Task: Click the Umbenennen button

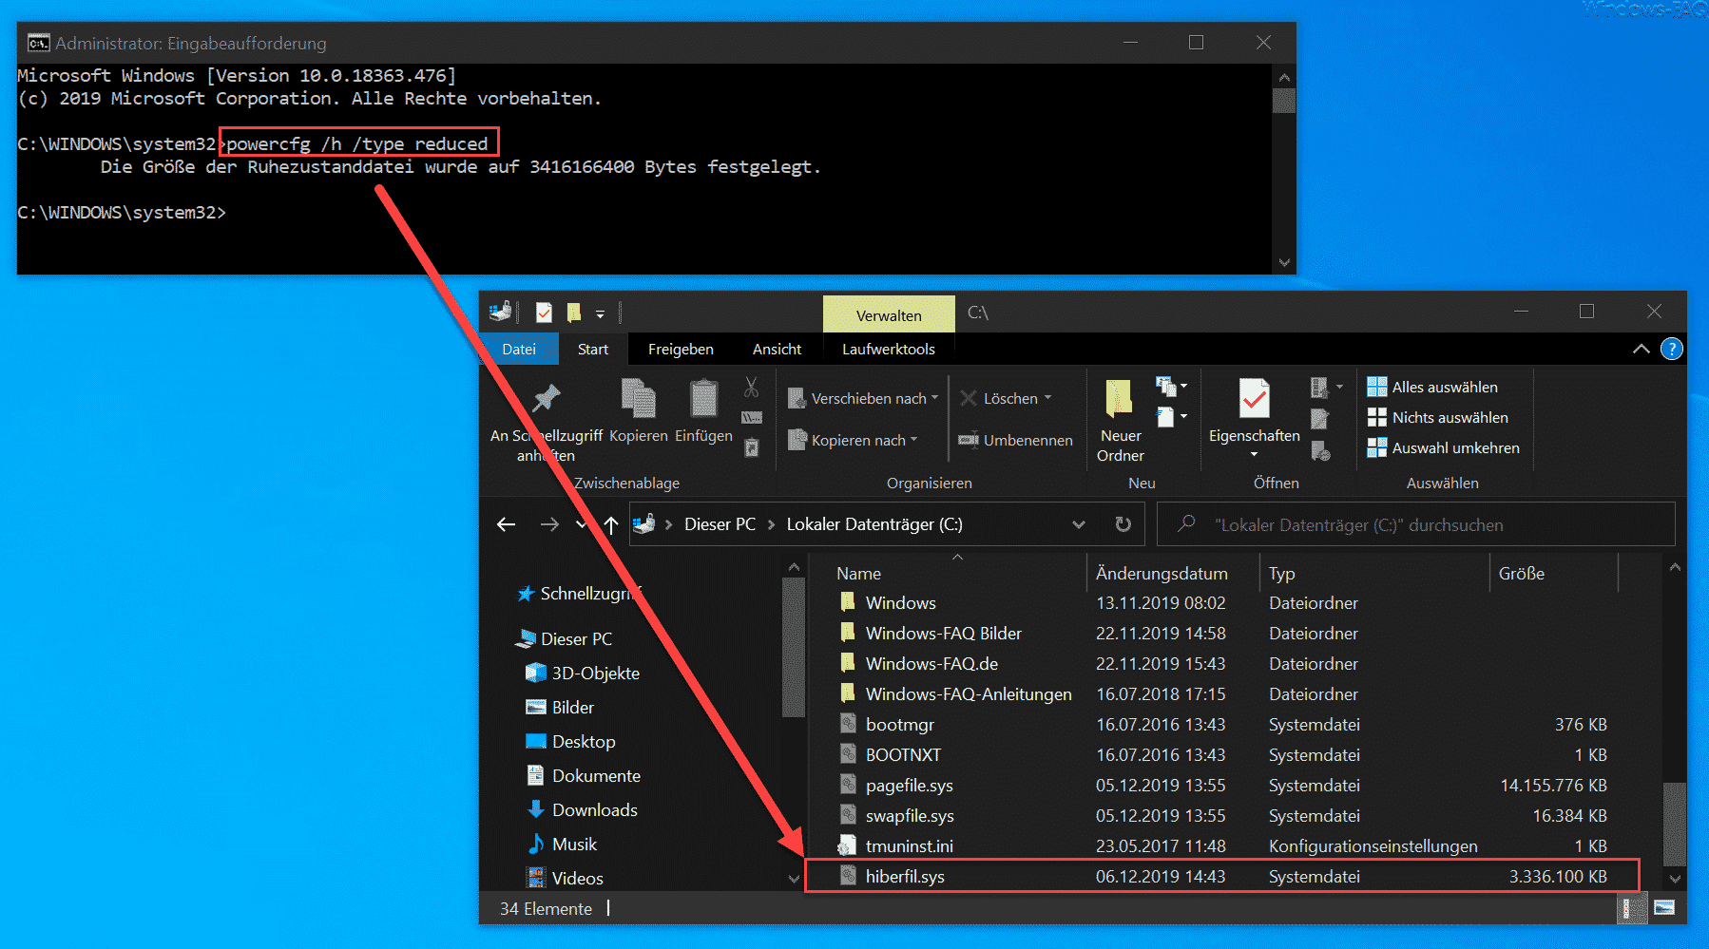Action: tap(1015, 440)
